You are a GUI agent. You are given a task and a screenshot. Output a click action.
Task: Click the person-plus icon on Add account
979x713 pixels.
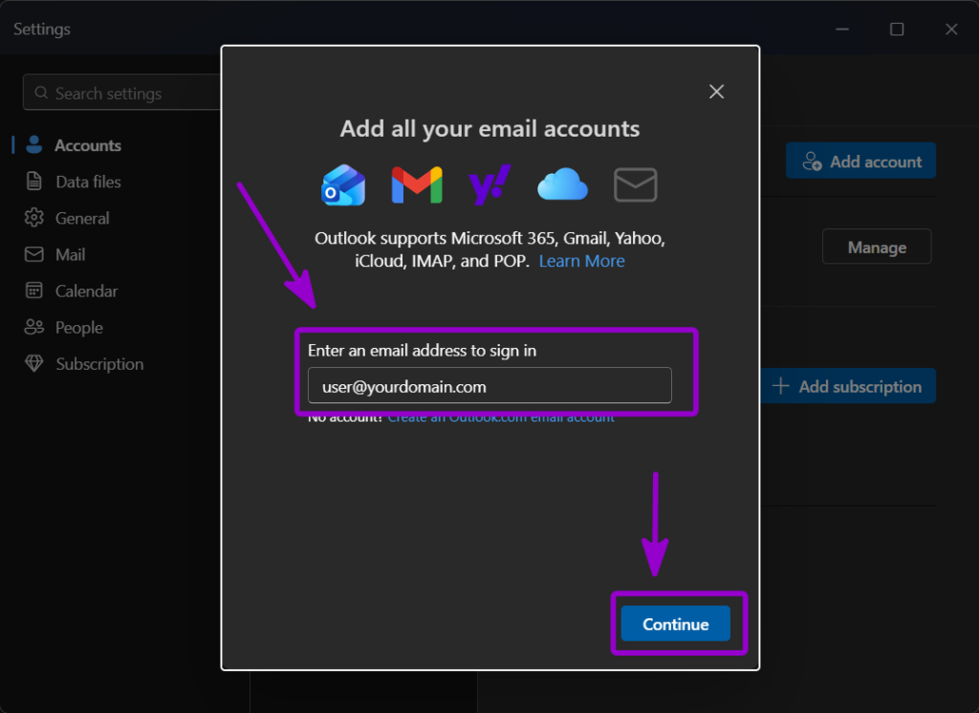pyautogui.click(x=812, y=162)
